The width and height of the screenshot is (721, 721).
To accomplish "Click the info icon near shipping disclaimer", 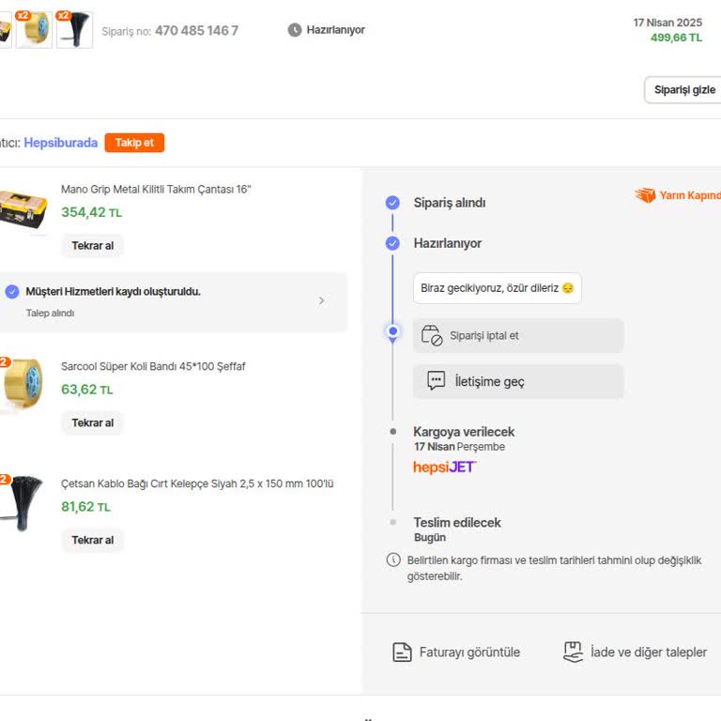I will [393, 560].
